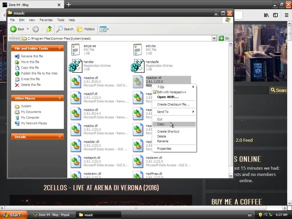The image size is (292, 219).
Task: Select the handler registry file icon
Action: (75, 66)
